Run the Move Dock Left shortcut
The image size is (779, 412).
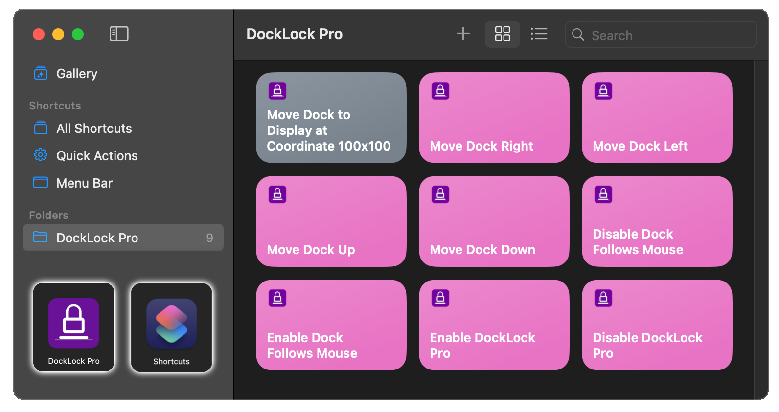pyautogui.click(x=657, y=118)
